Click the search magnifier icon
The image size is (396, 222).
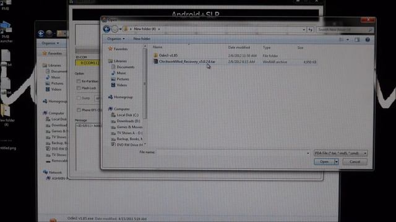(x=370, y=30)
